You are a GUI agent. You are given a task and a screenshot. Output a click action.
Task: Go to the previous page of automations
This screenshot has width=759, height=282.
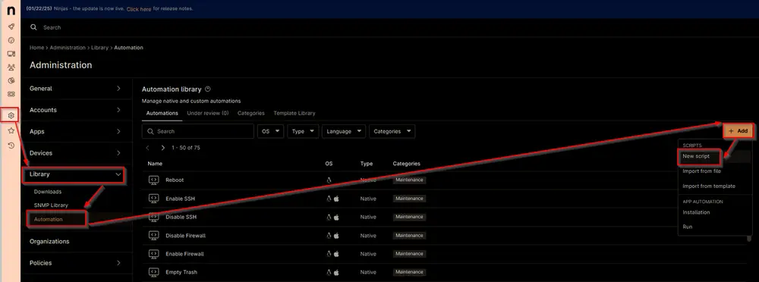coord(148,148)
